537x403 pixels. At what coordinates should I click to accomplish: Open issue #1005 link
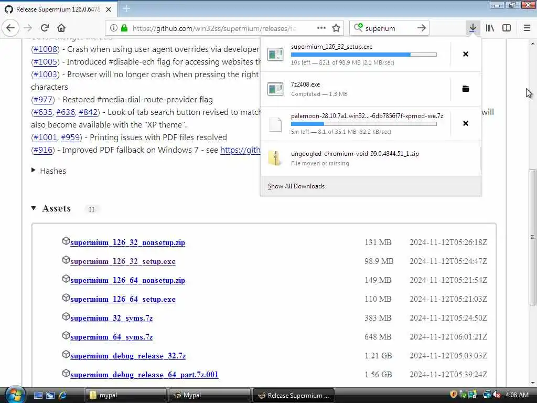tap(45, 62)
